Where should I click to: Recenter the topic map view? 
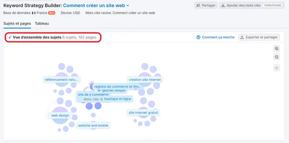(x=276, y=68)
